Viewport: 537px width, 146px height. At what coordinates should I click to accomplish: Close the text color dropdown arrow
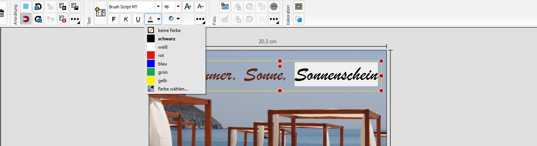pyautogui.click(x=159, y=19)
